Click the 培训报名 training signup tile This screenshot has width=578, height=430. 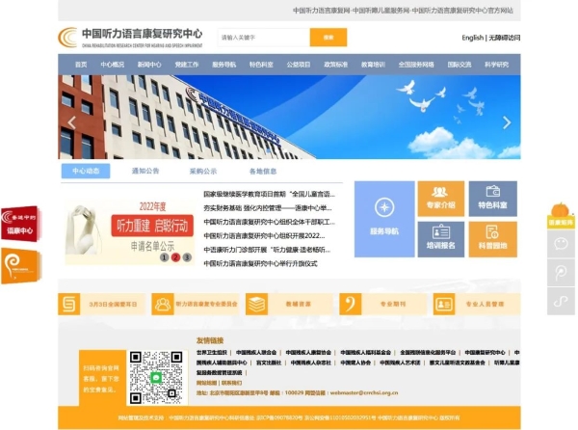coord(441,239)
